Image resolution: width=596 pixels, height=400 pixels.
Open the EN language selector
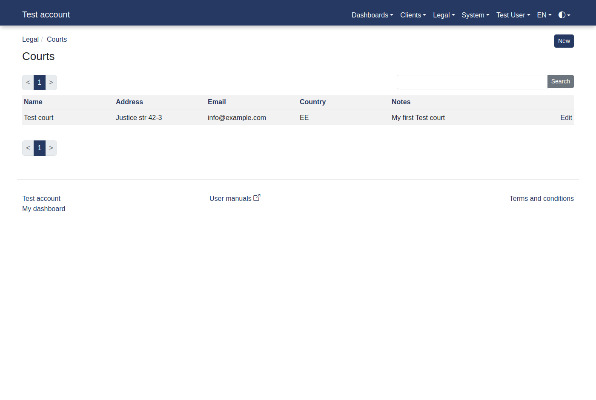[544, 15]
